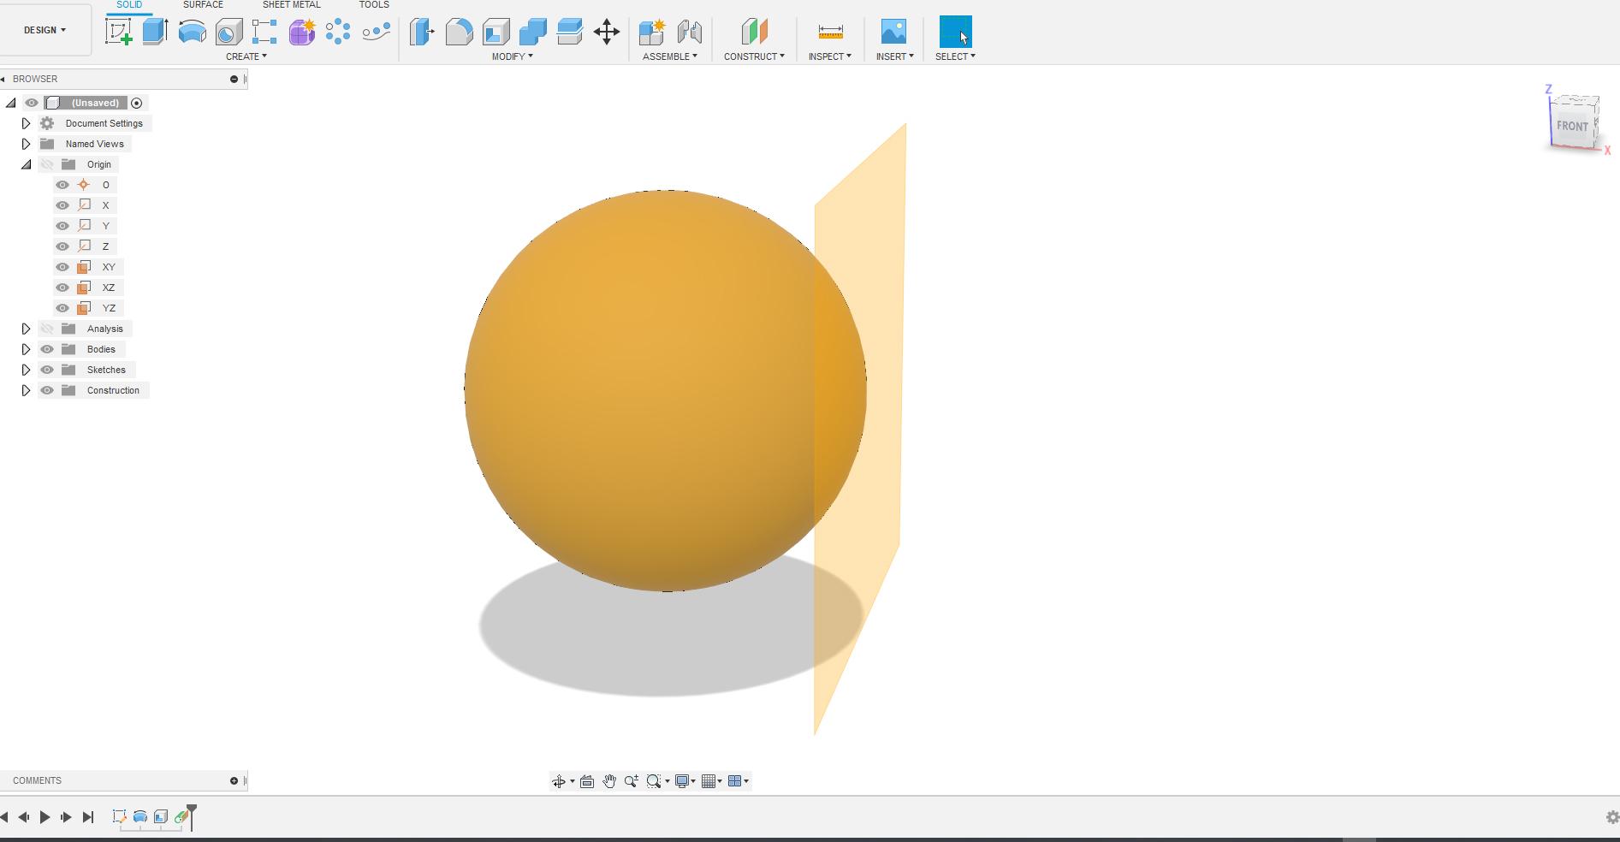1620x842 pixels.
Task: Click the Measure ruler icon
Action: tap(830, 33)
